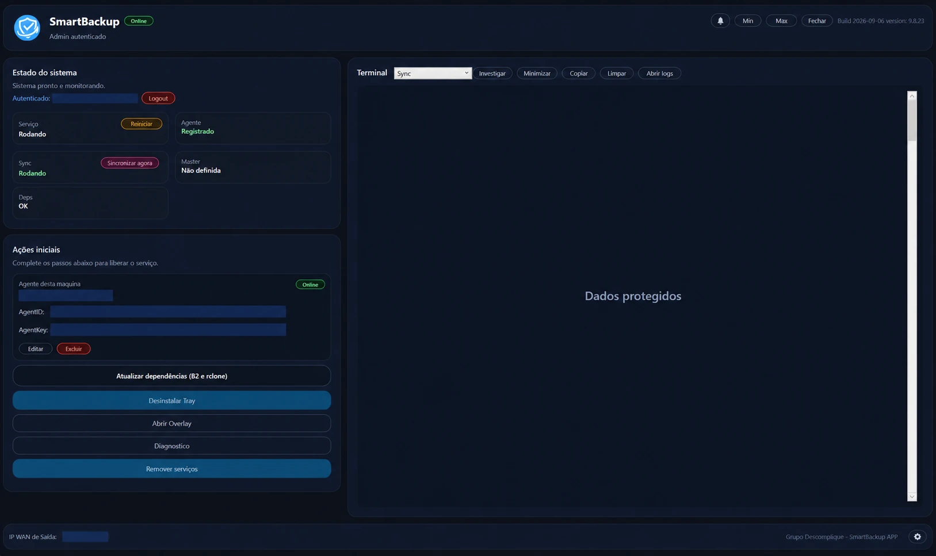Click Sincronizar agora button
Viewport: 936px width, 556px height.
[x=130, y=163]
